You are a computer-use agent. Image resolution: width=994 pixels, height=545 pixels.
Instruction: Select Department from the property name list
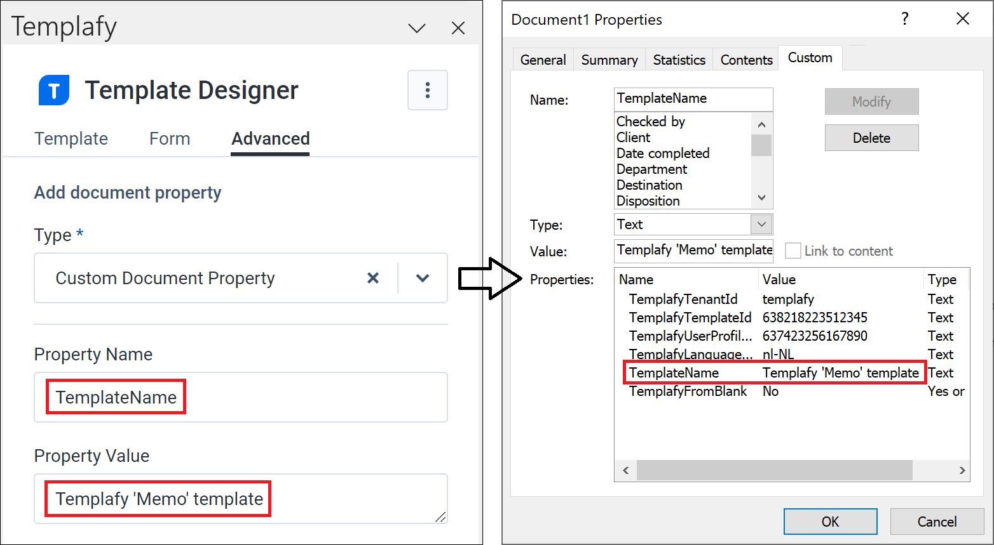(651, 169)
